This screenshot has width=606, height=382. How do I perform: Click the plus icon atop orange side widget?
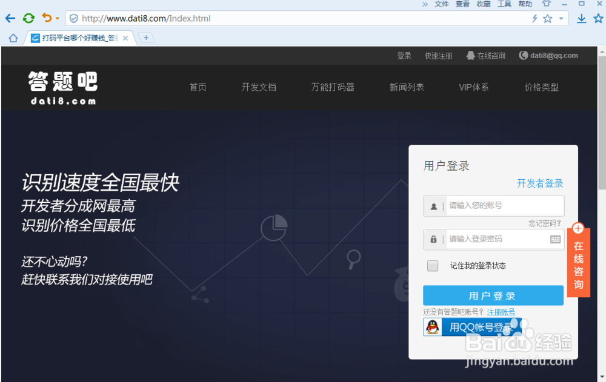[578, 228]
